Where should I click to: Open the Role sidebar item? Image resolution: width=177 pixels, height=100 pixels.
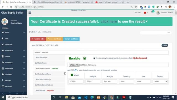(x=13, y=39)
